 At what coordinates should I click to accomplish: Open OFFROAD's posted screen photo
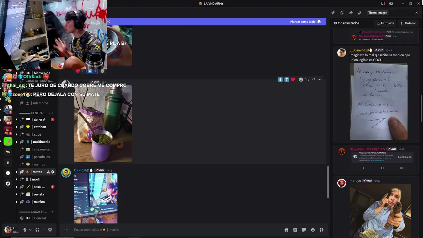pyautogui.click(x=96, y=198)
